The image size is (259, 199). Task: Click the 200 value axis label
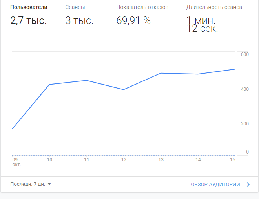pyautogui.click(x=244, y=124)
